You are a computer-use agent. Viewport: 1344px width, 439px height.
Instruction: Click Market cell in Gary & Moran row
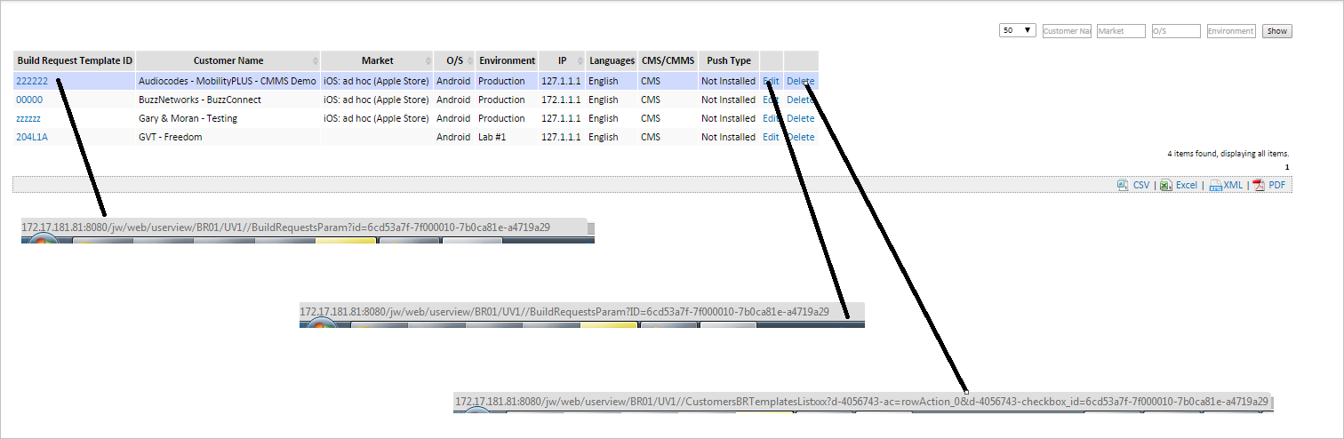tap(377, 118)
